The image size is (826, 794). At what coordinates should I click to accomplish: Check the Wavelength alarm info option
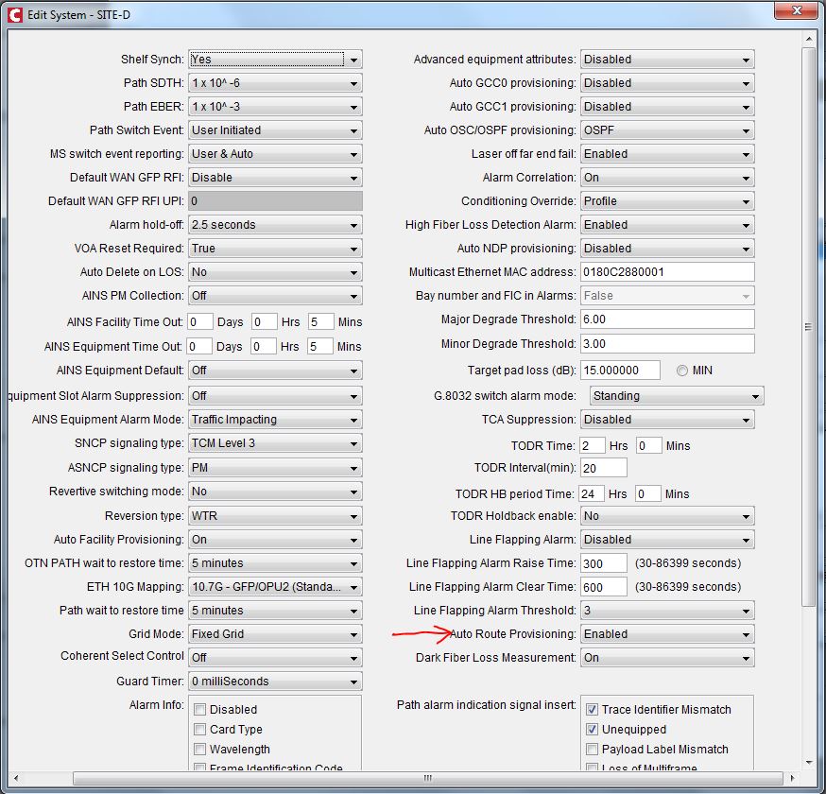click(198, 749)
